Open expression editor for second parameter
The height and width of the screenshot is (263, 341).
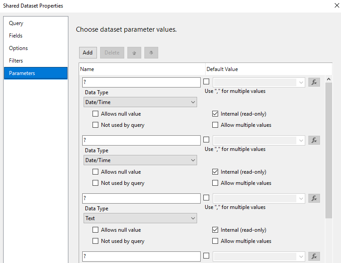pyautogui.click(x=314, y=140)
